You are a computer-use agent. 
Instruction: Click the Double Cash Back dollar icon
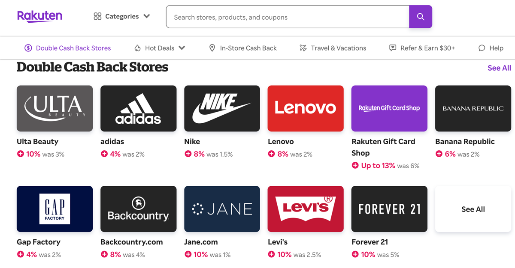tap(28, 48)
